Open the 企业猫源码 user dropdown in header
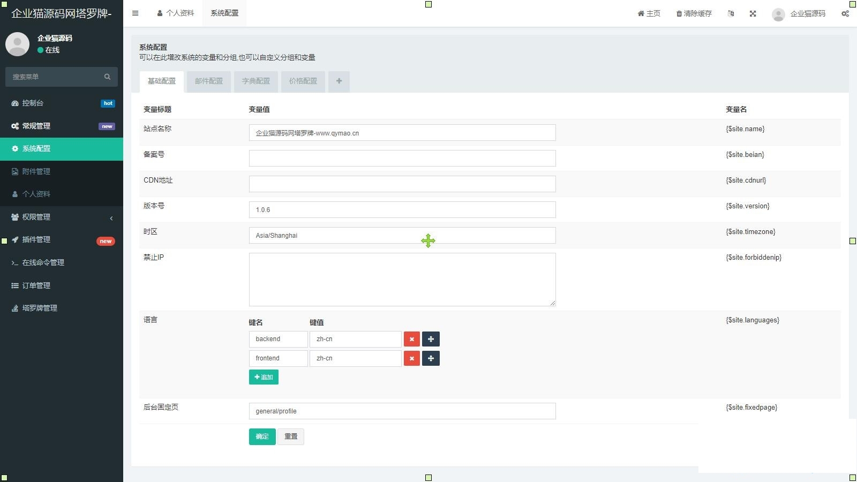This screenshot has width=857, height=482. point(799,13)
